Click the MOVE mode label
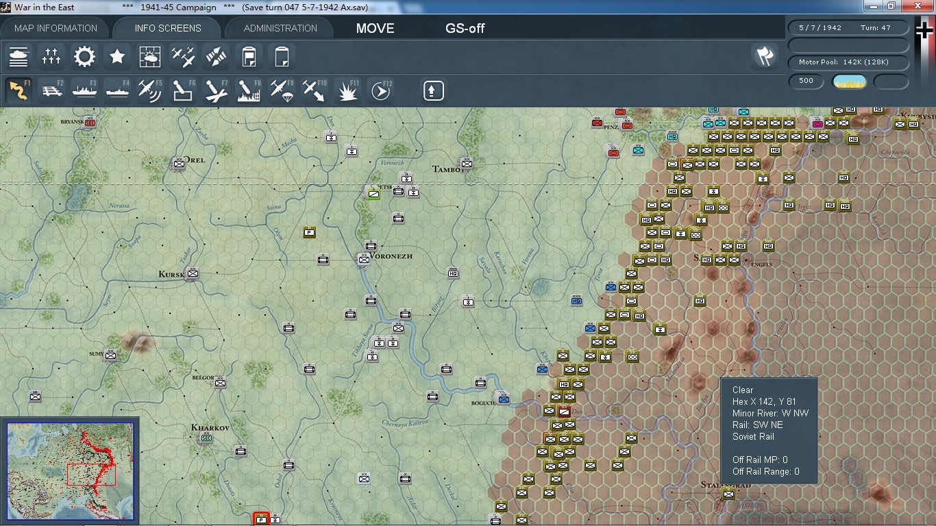 375,28
